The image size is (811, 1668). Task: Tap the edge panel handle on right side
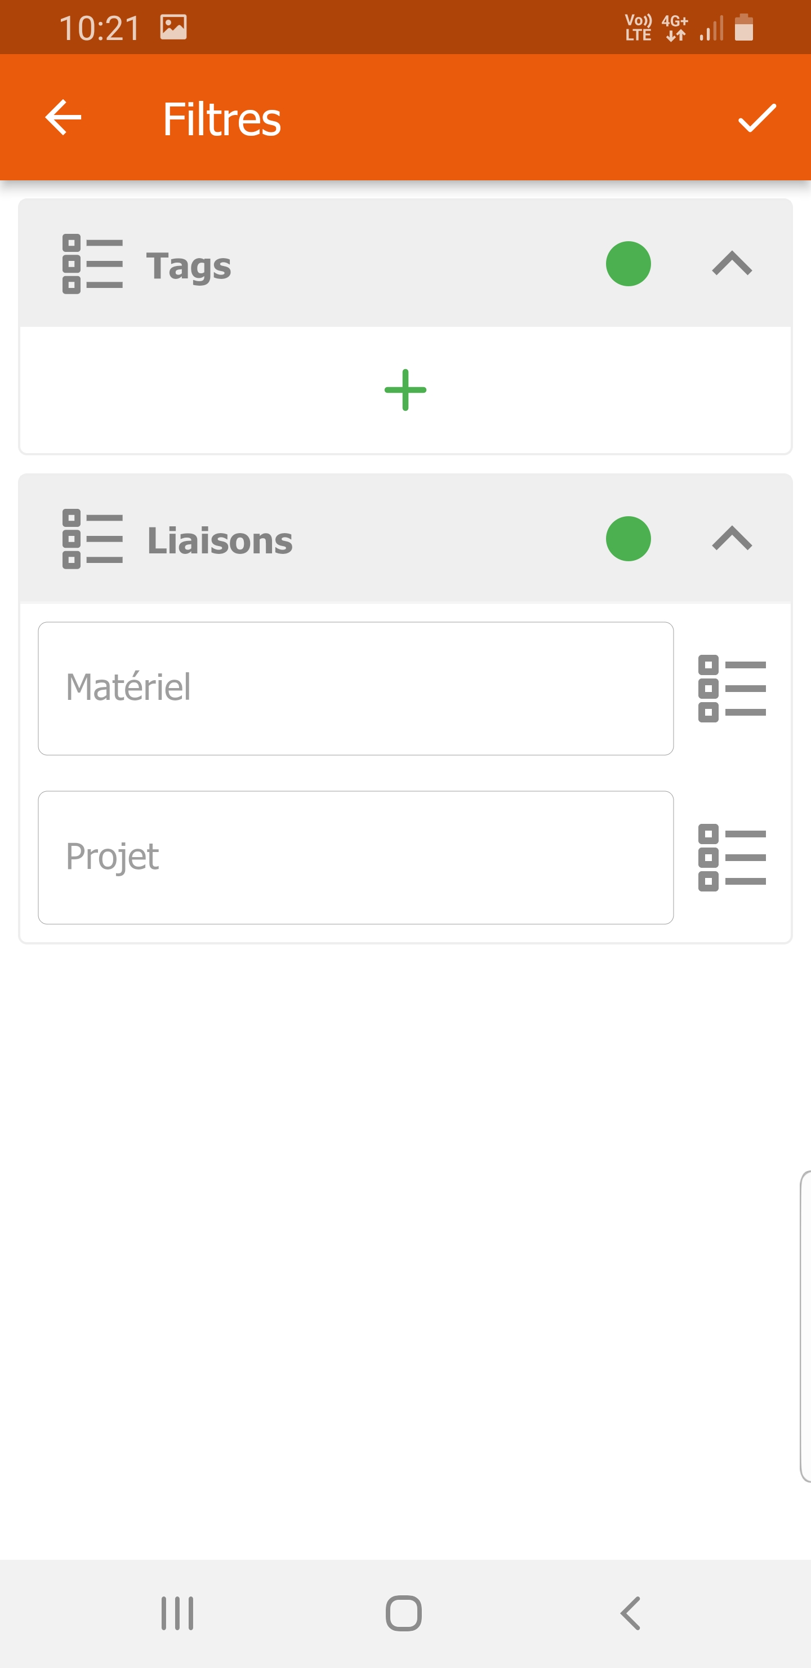coord(805,1326)
